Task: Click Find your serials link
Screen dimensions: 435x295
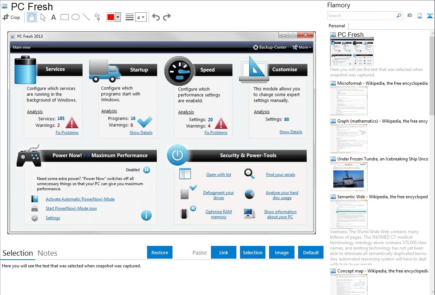Action: click(280, 175)
